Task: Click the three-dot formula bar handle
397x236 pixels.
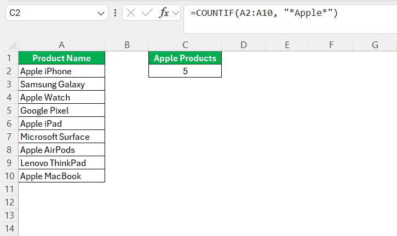Action: pyautogui.click(x=115, y=13)
